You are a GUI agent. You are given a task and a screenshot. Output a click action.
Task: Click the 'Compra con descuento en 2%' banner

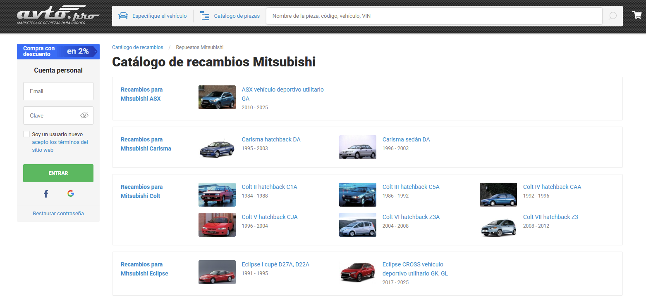click(58, 52)
